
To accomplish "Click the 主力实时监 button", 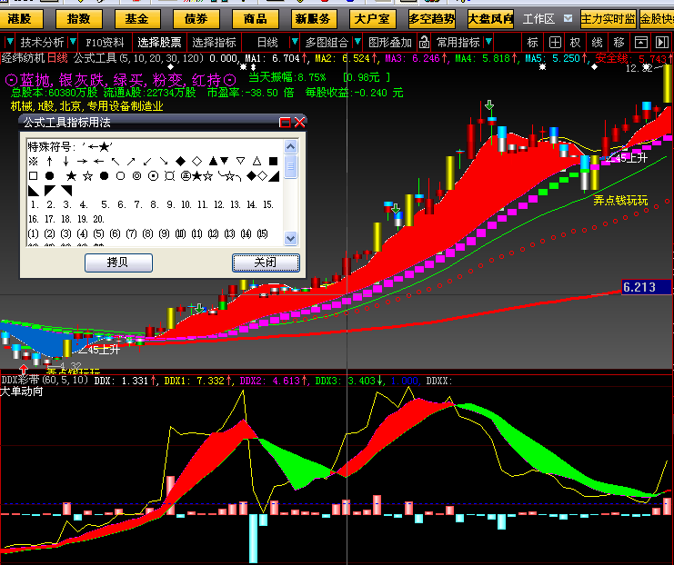I will pos(608,19).
